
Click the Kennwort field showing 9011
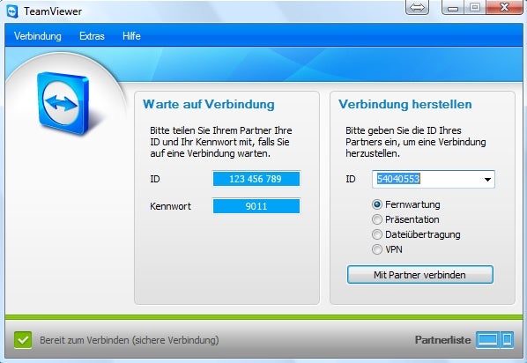click(x=256, y=206)
